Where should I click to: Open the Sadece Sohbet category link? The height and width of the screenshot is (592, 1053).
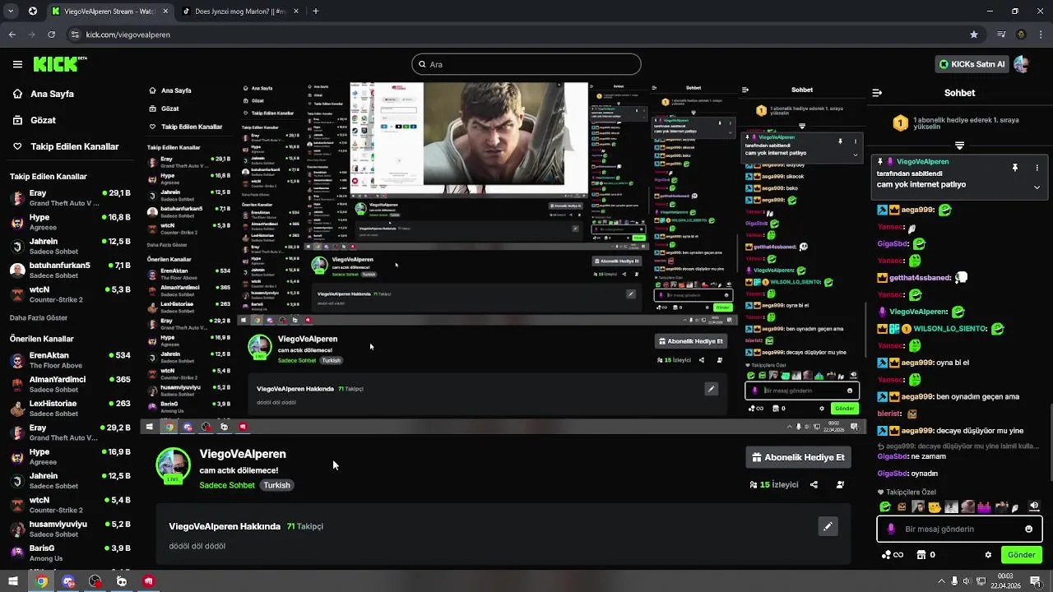coord(227,485)
